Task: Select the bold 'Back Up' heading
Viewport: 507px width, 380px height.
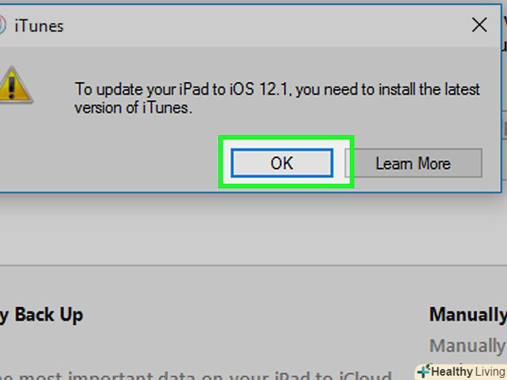Action: [x=49, y=315]
